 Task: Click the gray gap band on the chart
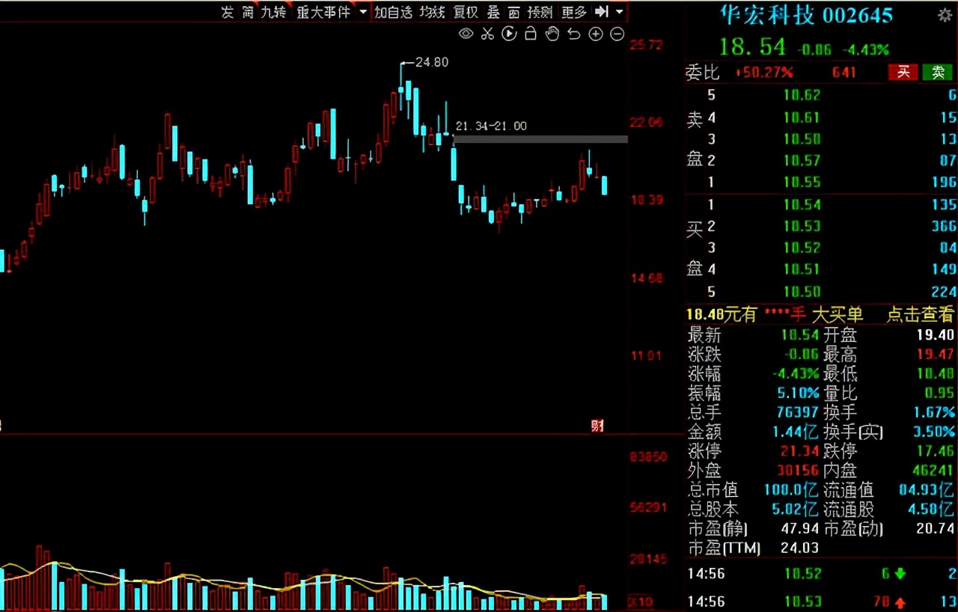[540, 139]
